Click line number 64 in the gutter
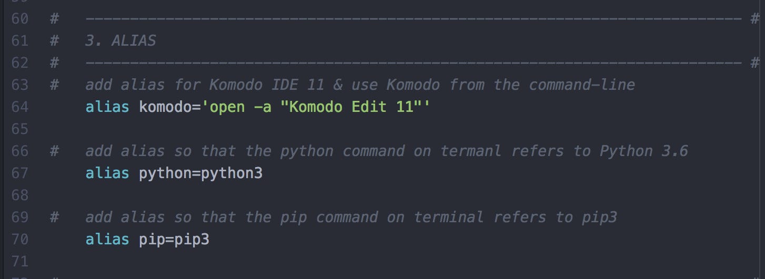765x279 pixels. [19, 107]
